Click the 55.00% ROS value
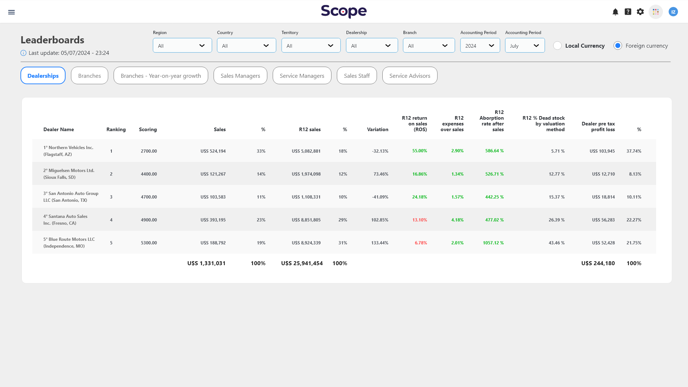Image resolution: width=688 pixels, height=387 pixels. click(420, 151)
